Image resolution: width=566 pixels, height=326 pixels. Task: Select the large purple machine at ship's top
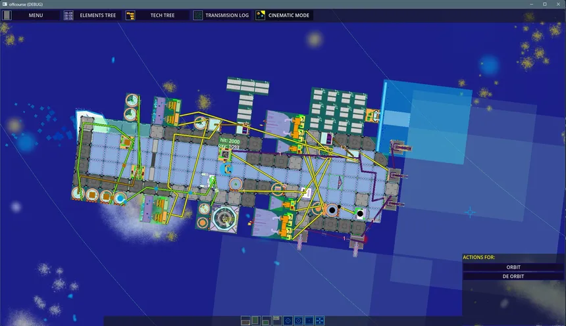(x=284, y=125)
